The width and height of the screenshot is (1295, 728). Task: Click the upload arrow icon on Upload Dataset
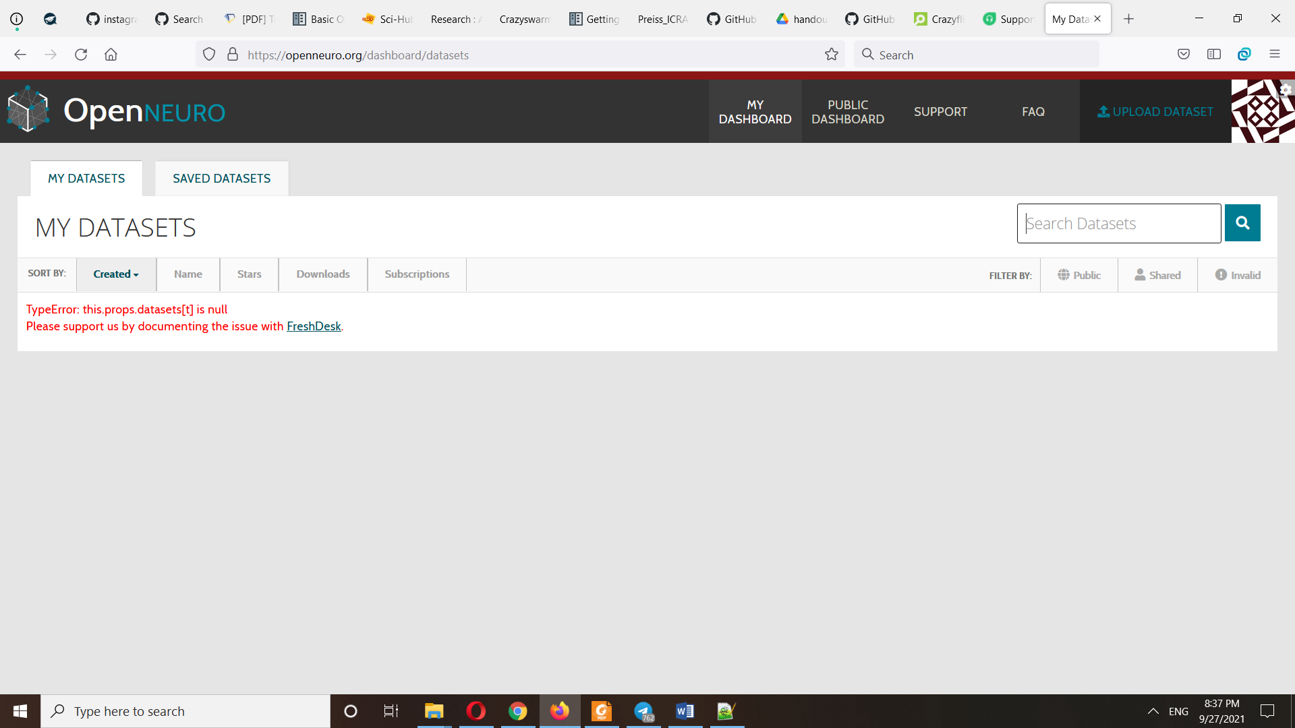click(1103, 111)
